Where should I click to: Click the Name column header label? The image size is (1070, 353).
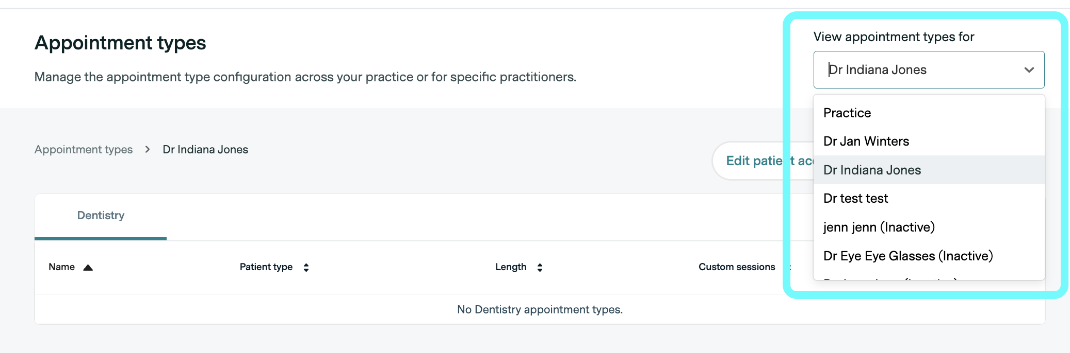click(61, 267)
